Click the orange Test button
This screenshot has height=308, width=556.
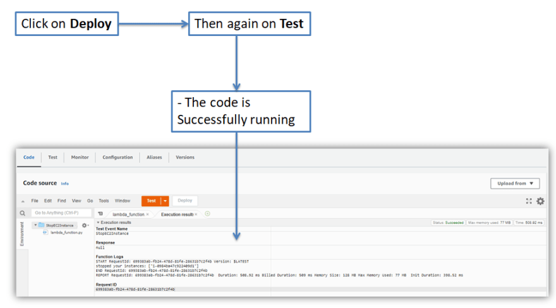(x=151, y=201)
